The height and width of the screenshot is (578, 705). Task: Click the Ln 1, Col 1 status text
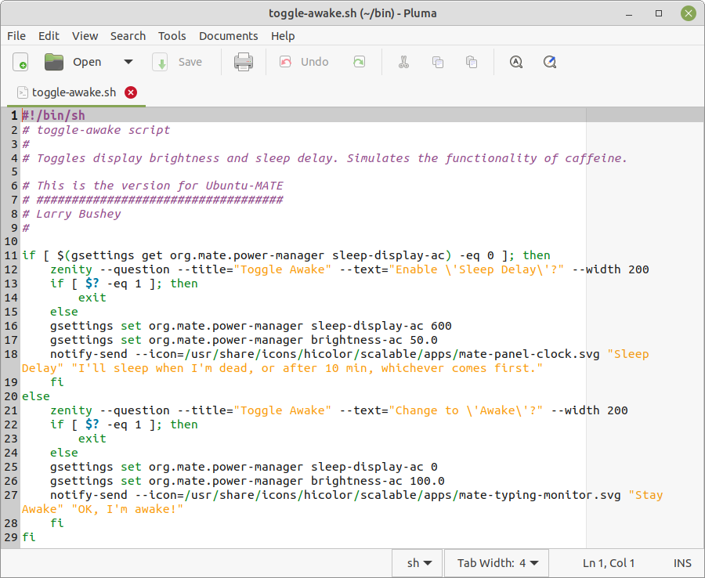click(x=609, y=563)
